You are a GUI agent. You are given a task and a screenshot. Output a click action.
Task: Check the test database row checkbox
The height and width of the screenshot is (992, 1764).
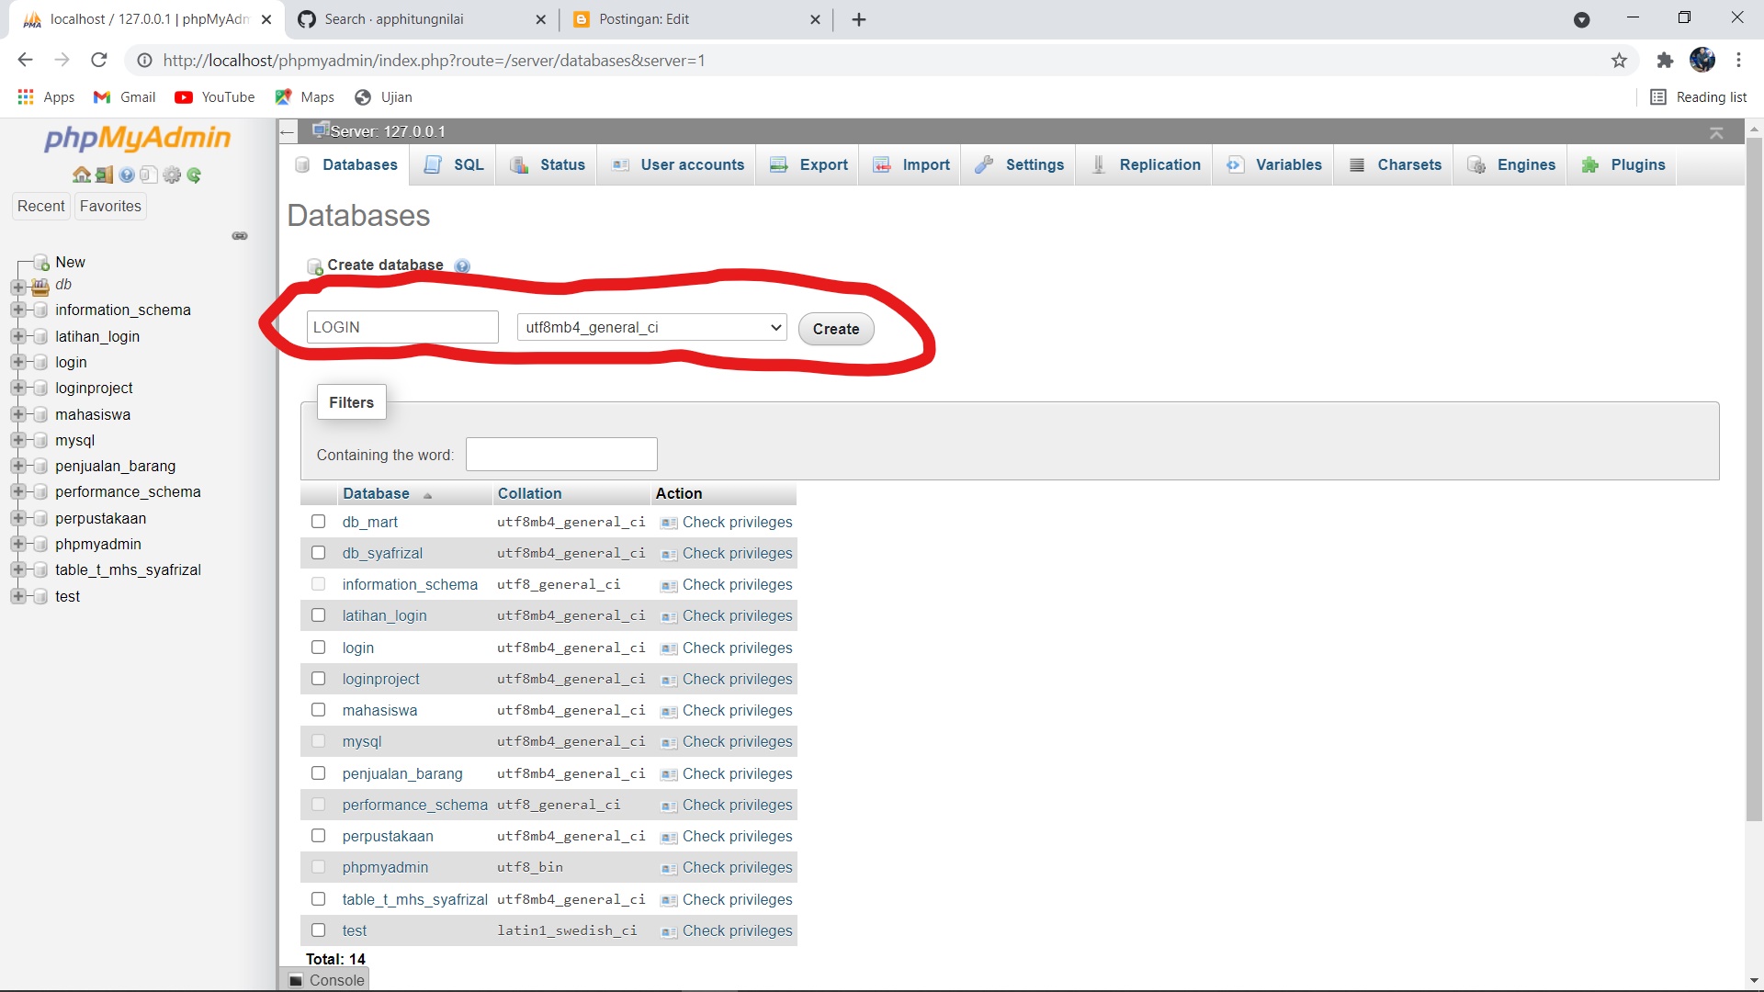coord(319,930)
